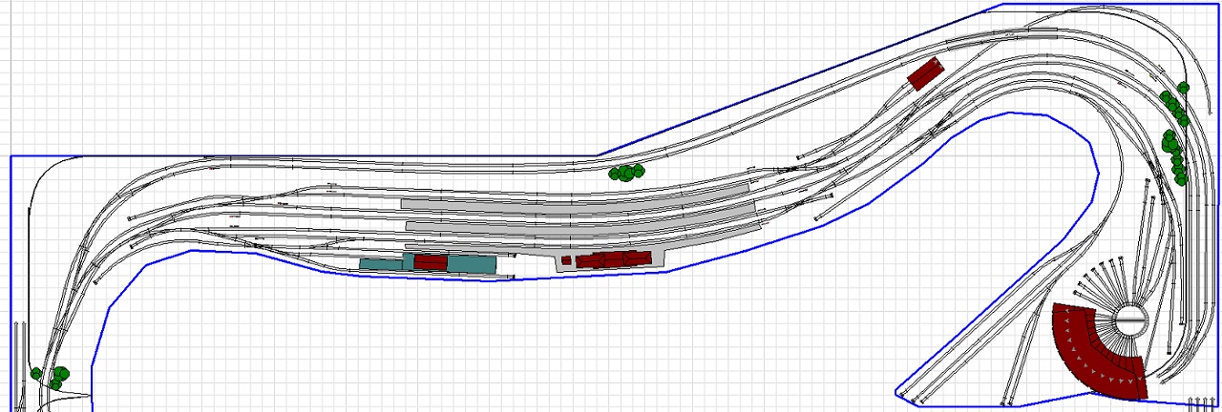The width and height of the screenshot is (1222, 412).
Task: Click the top-left corner of blue outline
Action: (11, 155)
